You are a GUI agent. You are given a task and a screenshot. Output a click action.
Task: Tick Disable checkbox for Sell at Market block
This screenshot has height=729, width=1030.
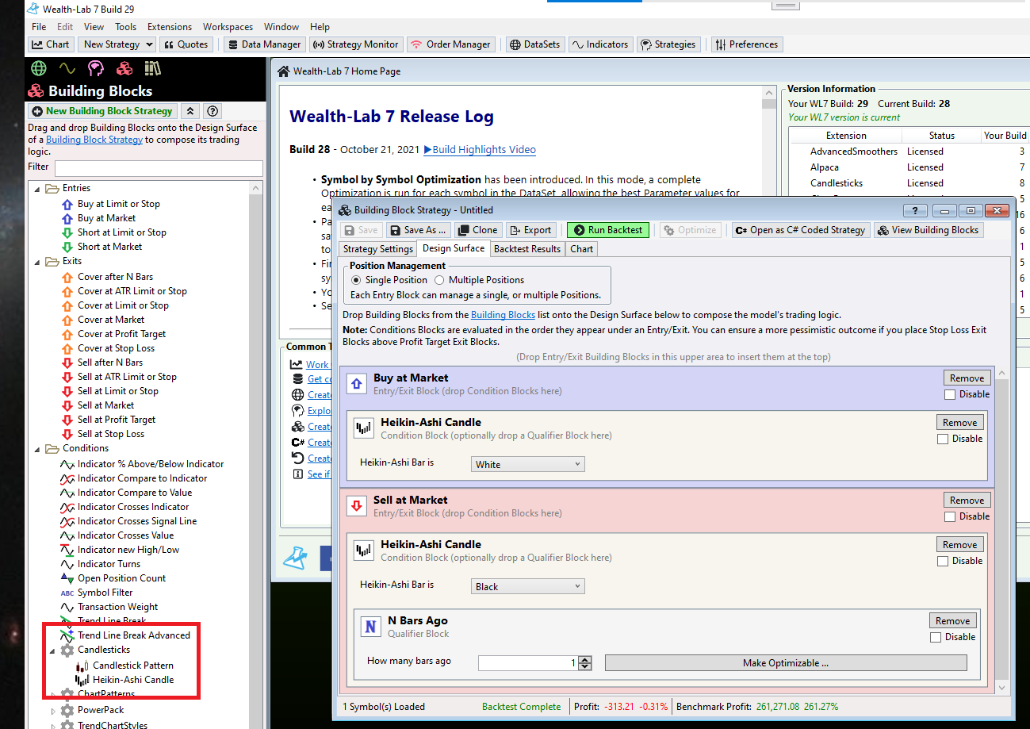pos(950,516)
